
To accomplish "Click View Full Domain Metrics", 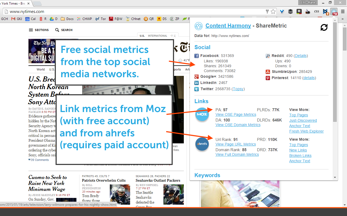I will tap(237, 154).
